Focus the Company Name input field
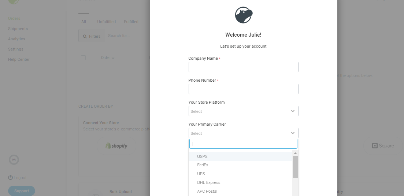The height and width of the screenshot is (196, 404). tap(244, 67)
